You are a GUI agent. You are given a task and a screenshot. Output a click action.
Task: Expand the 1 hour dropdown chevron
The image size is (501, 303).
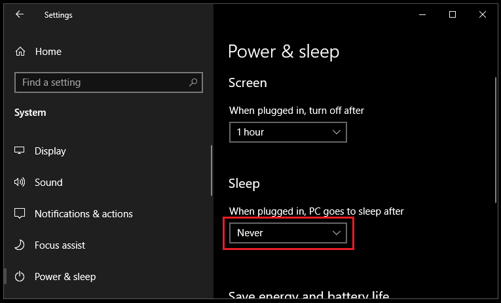click(x=337, y=132)
